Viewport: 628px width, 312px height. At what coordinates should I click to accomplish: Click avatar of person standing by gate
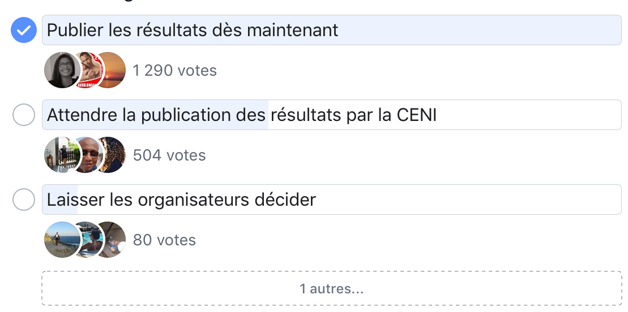coord(62,155)
